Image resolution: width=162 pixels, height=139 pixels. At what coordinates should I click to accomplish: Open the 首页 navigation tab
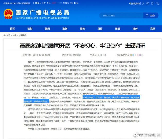(12, 29)
